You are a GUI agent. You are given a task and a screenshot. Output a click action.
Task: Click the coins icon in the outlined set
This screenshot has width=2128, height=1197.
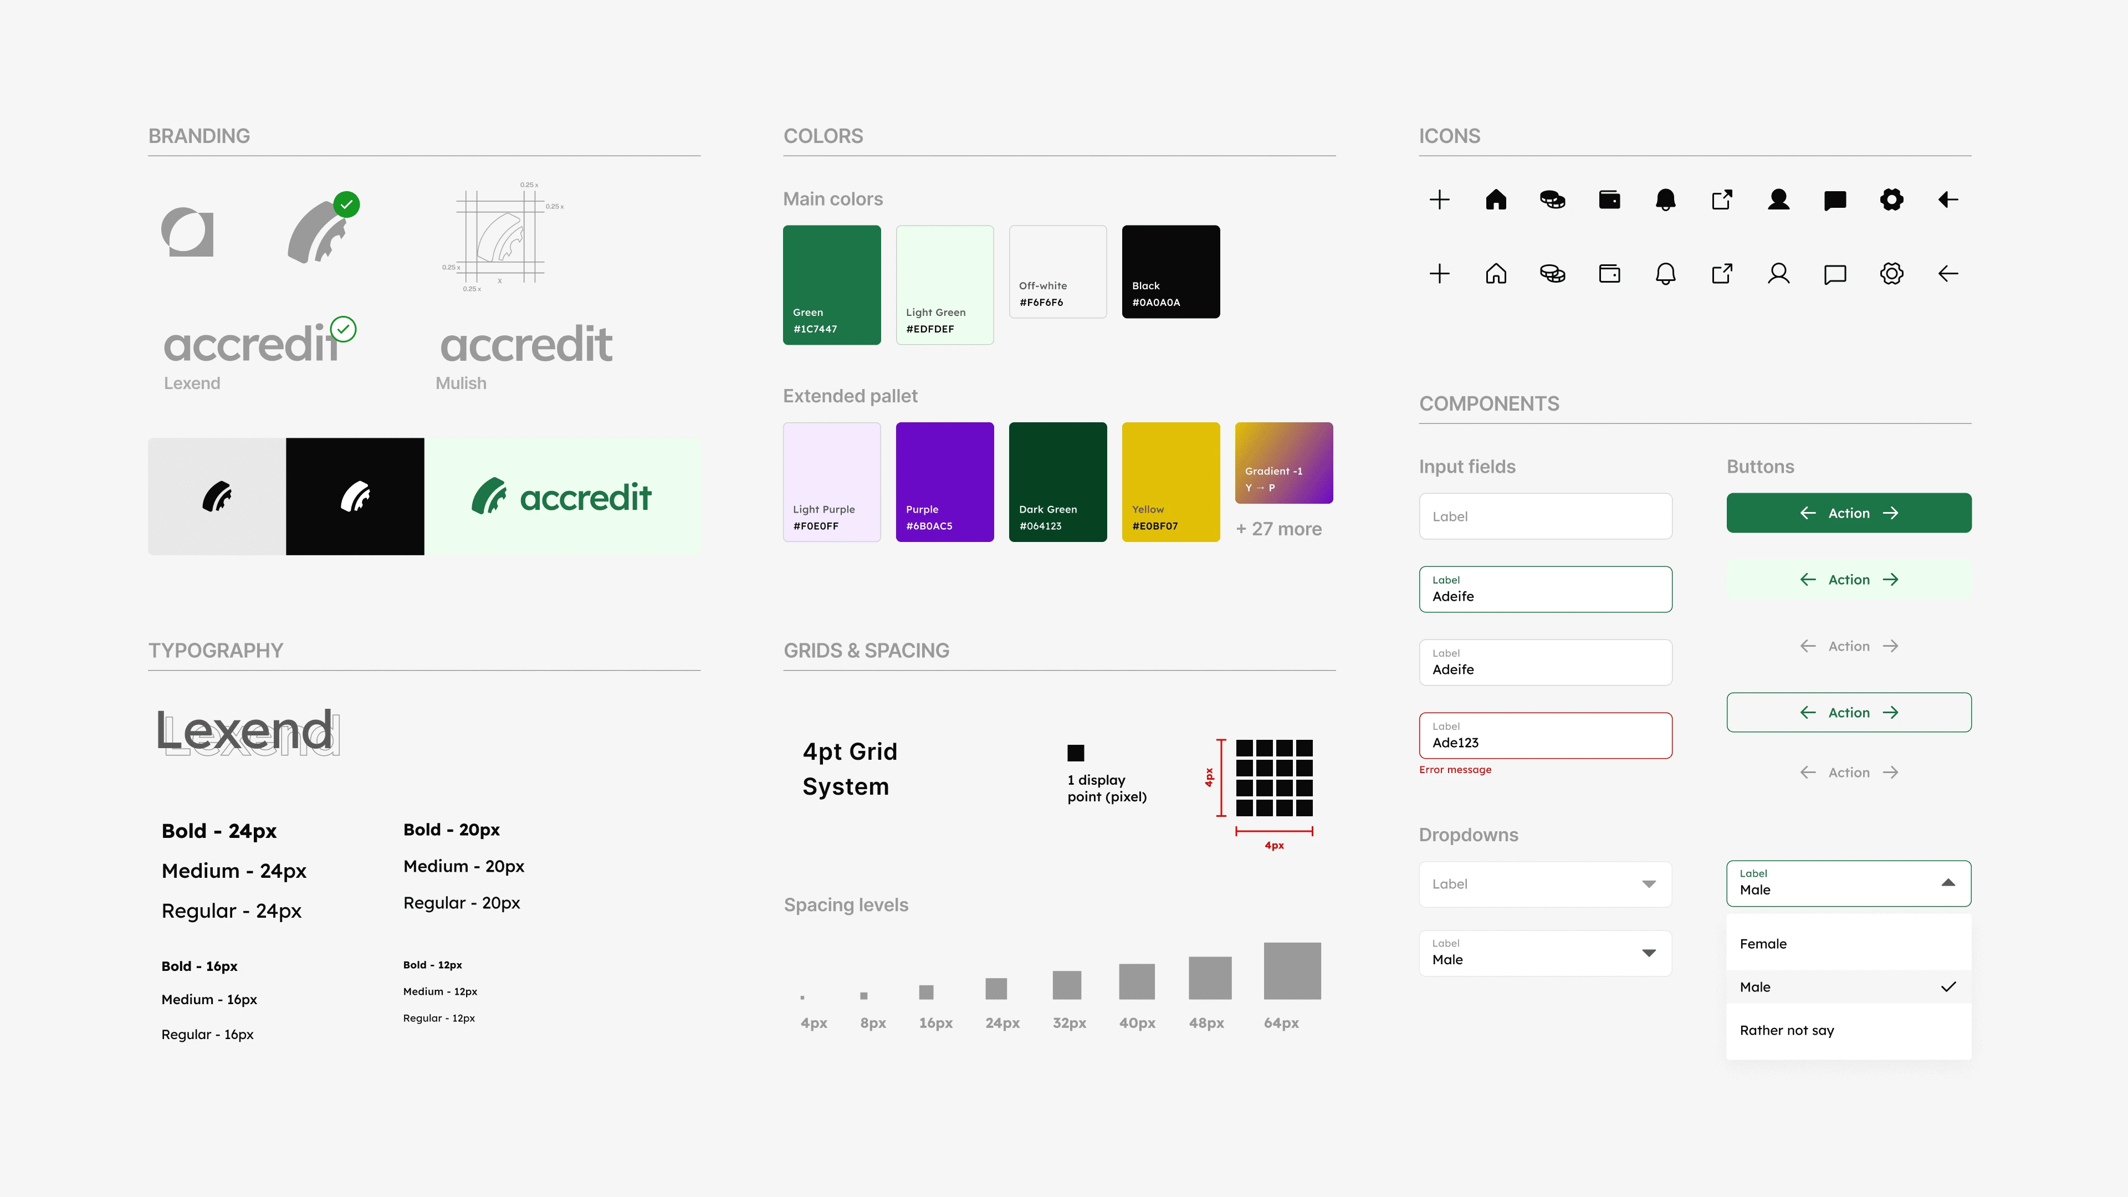[x=1552, y=273]
